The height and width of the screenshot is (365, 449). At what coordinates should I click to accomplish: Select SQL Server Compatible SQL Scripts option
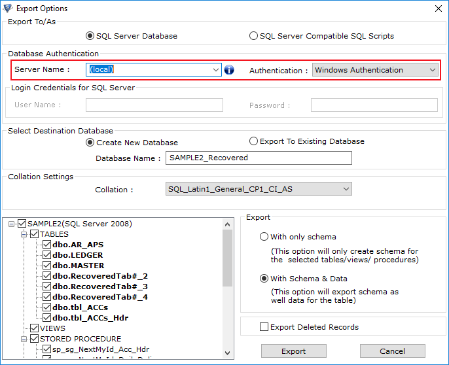click(253, 36)
